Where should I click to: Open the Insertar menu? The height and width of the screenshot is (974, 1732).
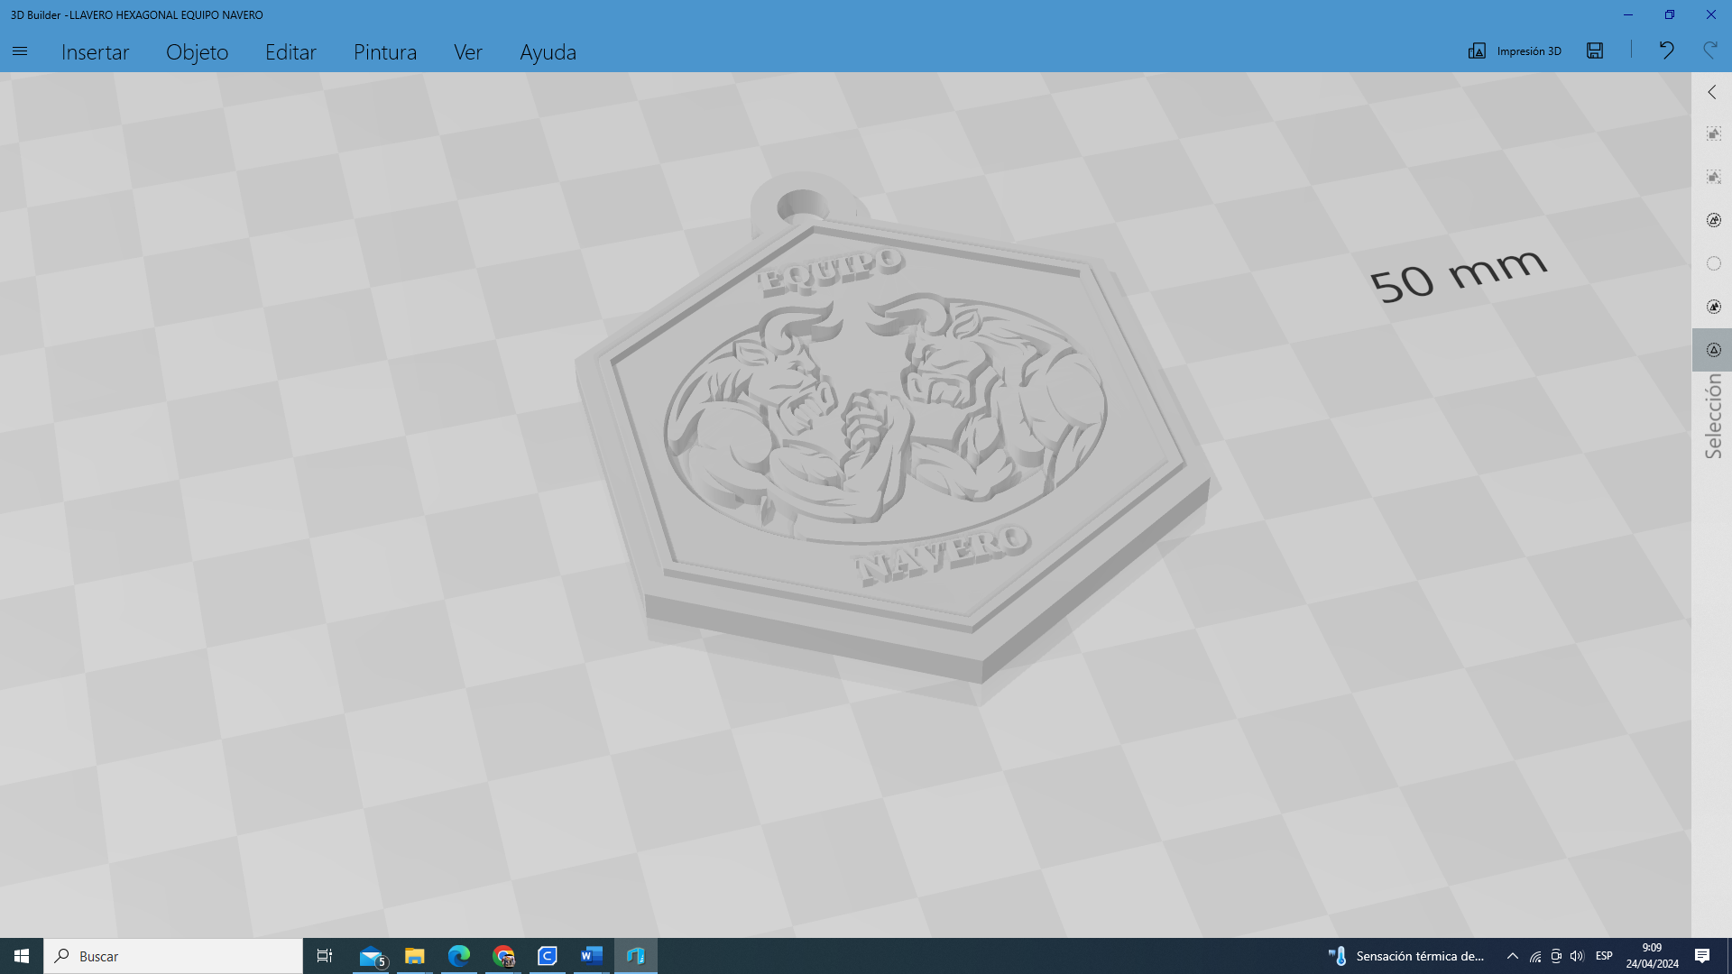[95, 52]
